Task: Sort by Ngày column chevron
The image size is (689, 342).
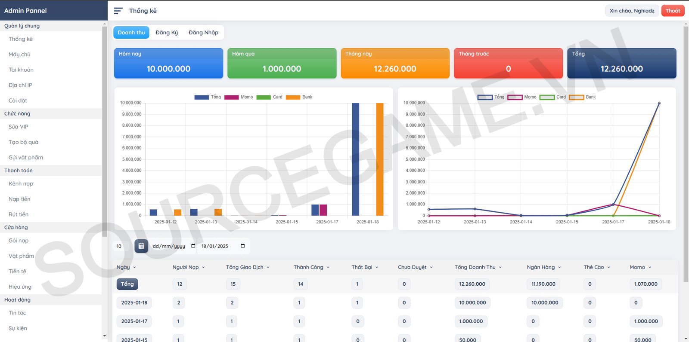Action: 134,267
